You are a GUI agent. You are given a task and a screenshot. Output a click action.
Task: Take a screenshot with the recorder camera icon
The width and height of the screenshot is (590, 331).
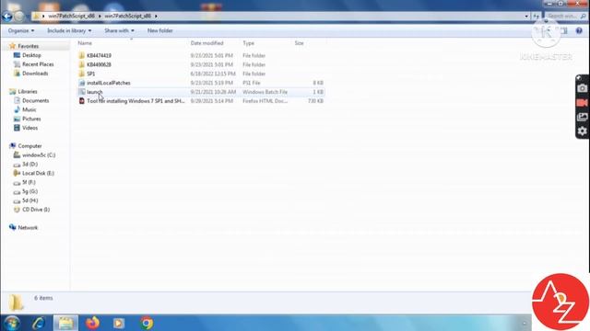(x=582, y=88)
